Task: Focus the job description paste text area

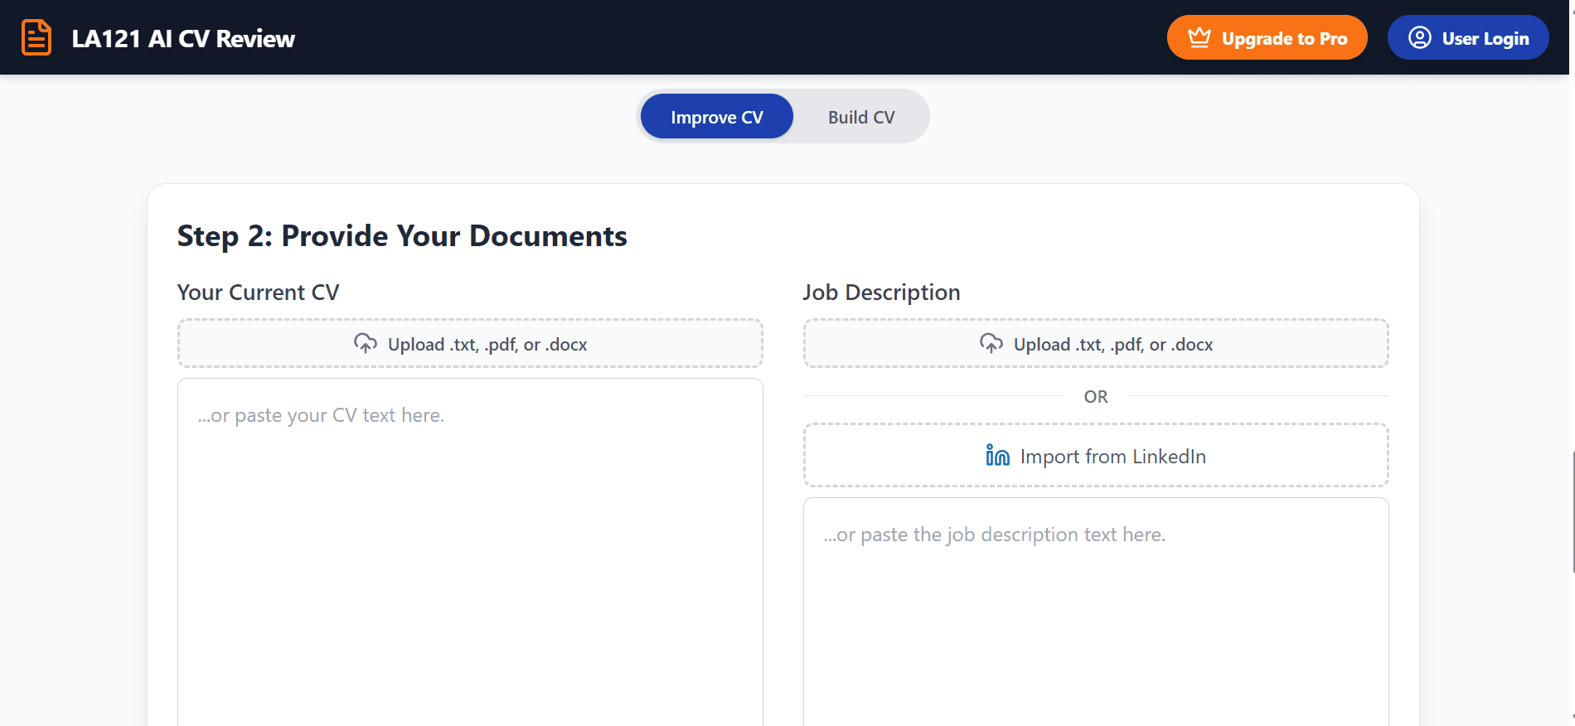Action: point(1095,613)
